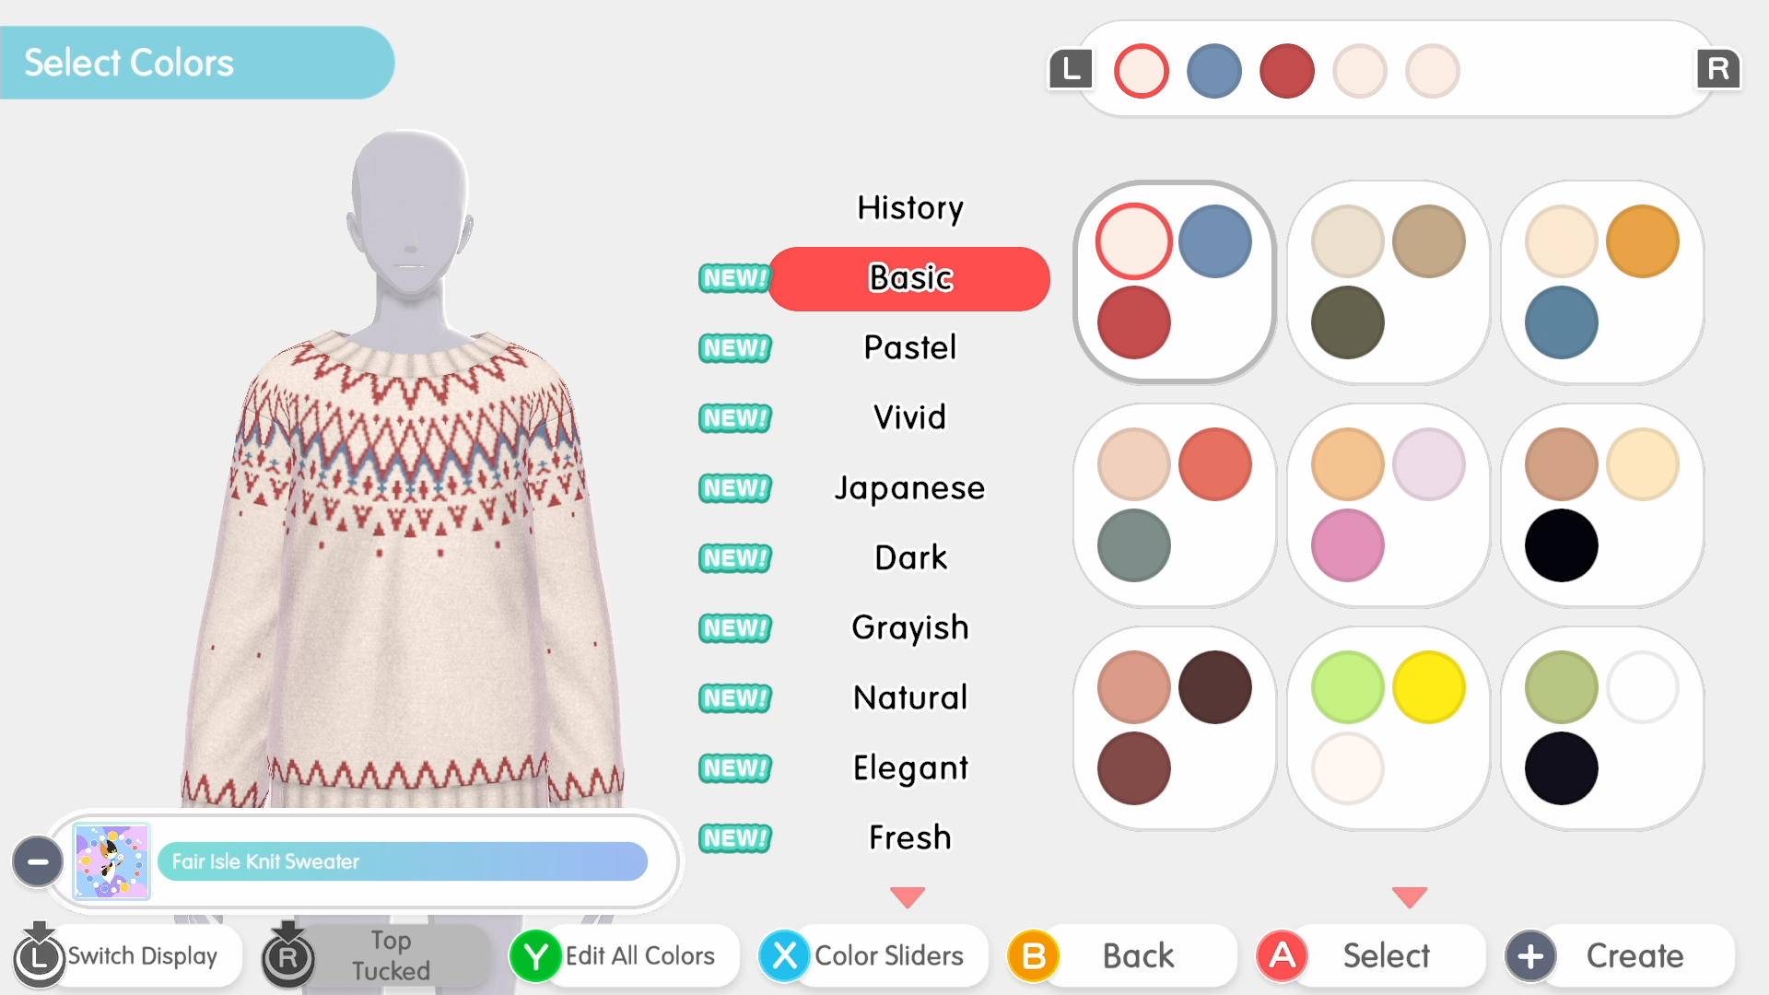Click the Fair Isle Knit Sweater thumbnail
Image resolution: width=1769 pixels, height=995 pixels.
tap(110, 860)
